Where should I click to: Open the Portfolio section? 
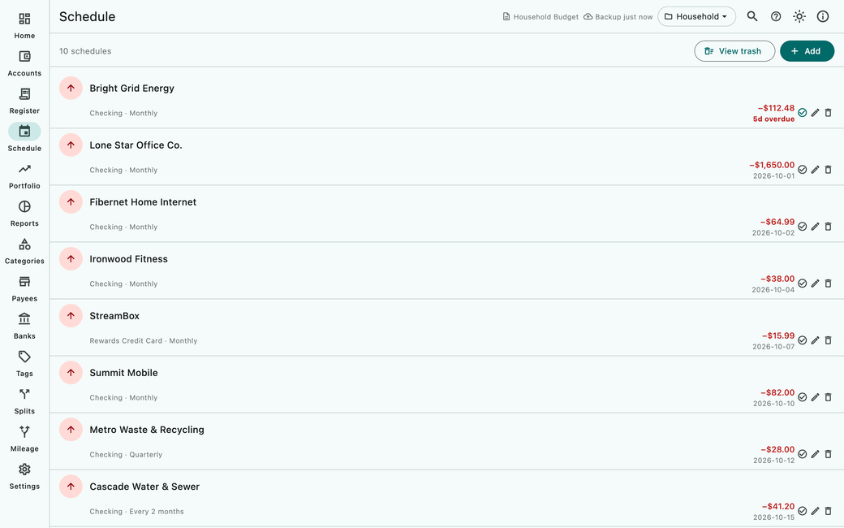coord(24,176)
